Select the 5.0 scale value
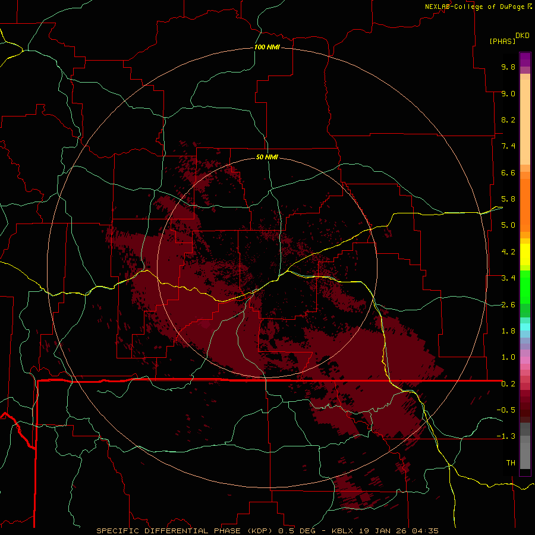 [508, 225]
